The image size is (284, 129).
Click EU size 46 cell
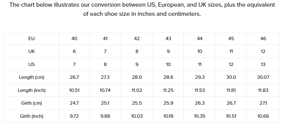(x=263, y=39)
